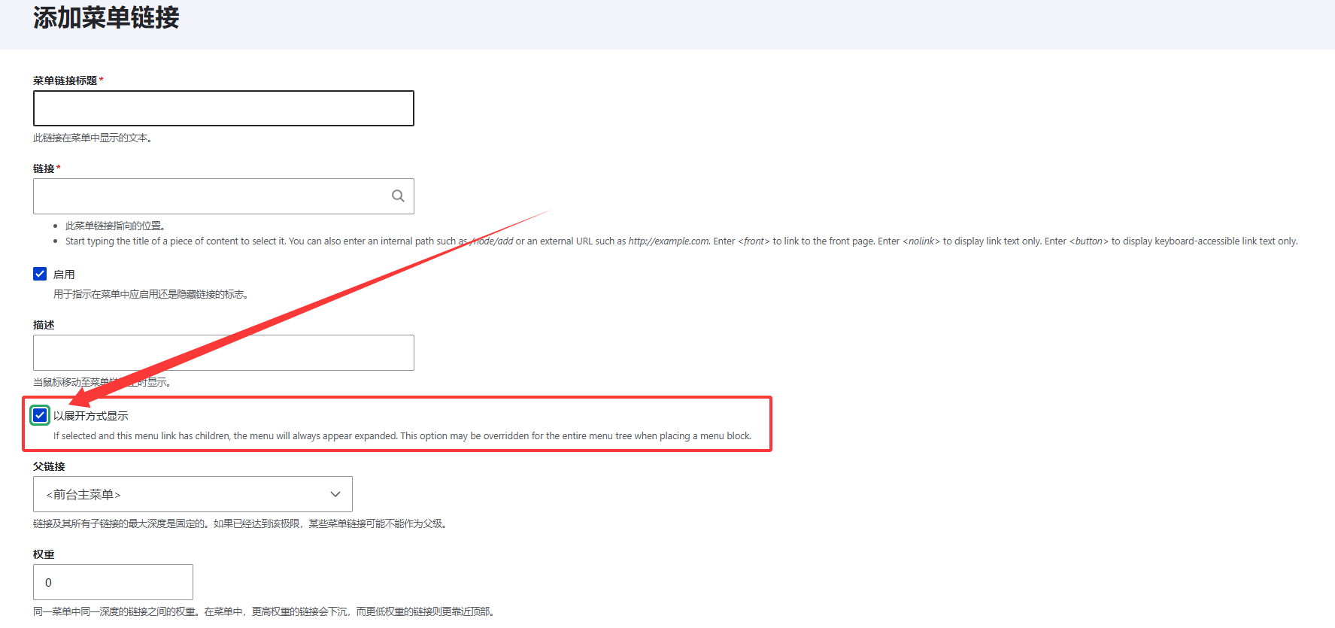Focus the 描述 text field
Screen dimensions: 1335x628
click(223, 353)
